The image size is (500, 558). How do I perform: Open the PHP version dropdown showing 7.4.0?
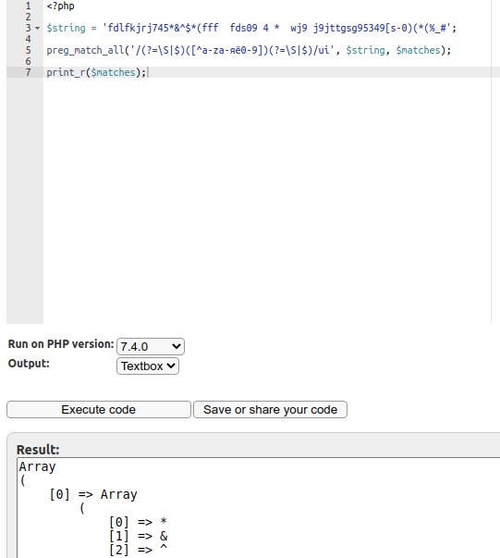click(151, 347)
